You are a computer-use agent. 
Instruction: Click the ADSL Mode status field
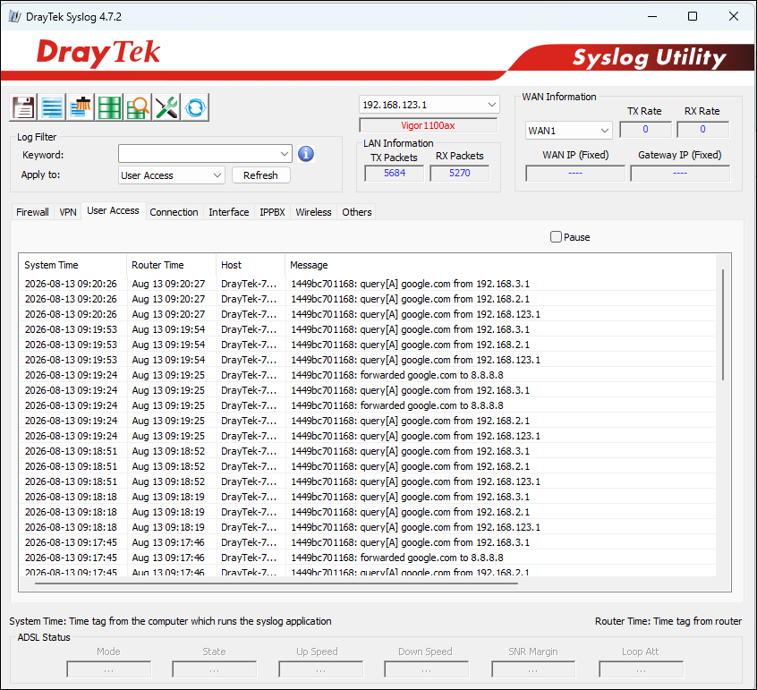(x=108, y=669)
